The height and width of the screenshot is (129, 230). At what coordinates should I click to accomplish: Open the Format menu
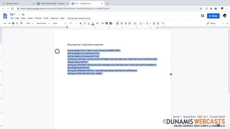point(38,18)
